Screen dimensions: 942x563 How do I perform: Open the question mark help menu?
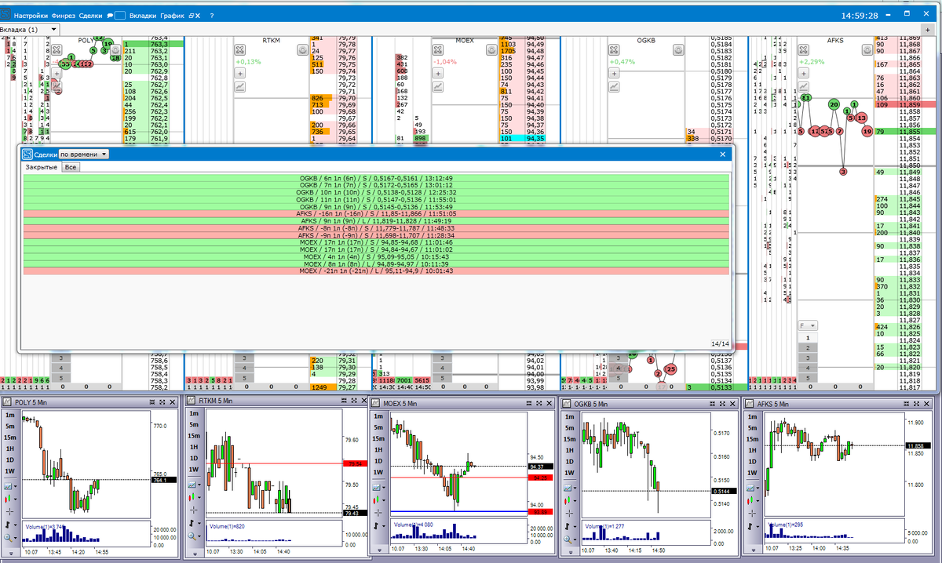pos(212,16)
